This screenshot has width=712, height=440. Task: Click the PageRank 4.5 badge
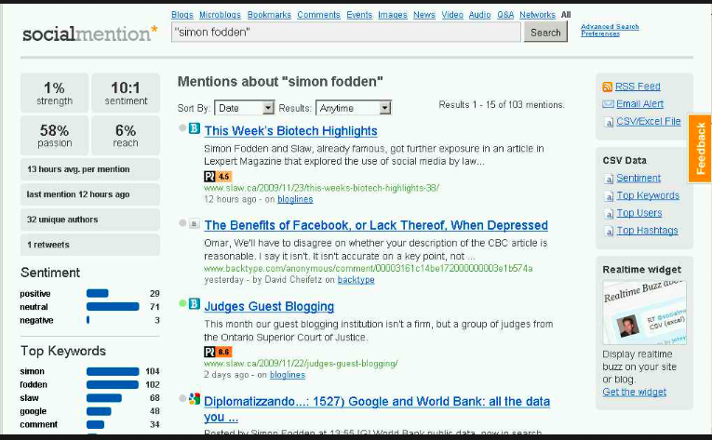click(x=218, y=176)
